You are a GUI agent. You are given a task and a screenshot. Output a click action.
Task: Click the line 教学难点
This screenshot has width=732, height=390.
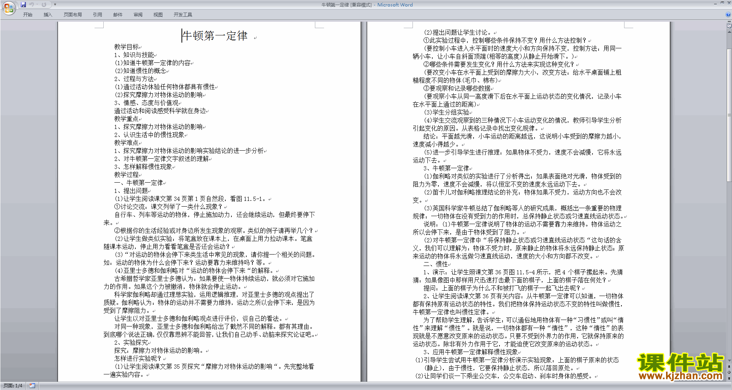pyautogui.click(x=126, y=143)
